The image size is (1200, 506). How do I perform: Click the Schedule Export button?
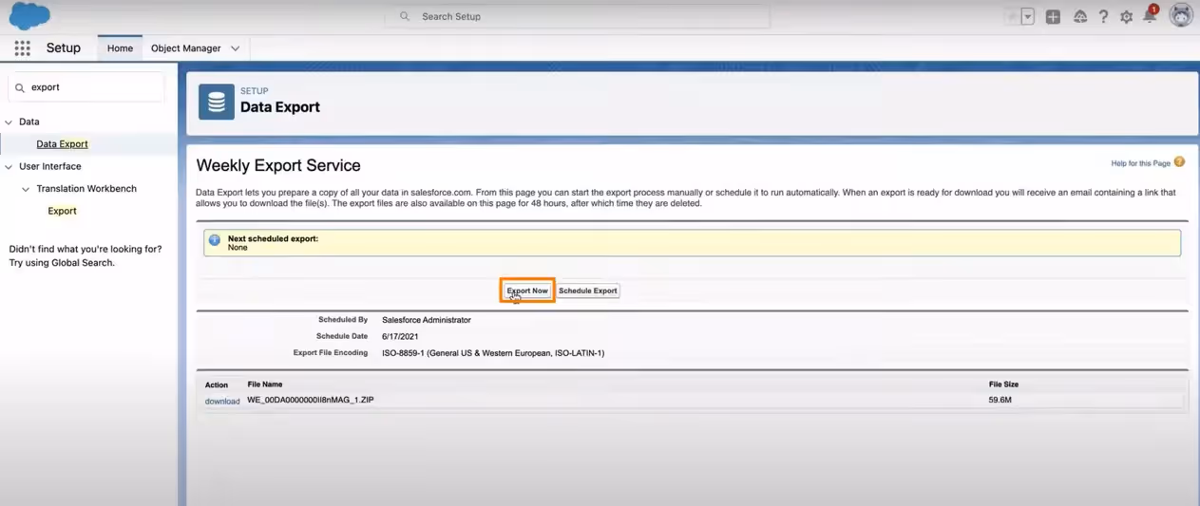pos(588,290)
